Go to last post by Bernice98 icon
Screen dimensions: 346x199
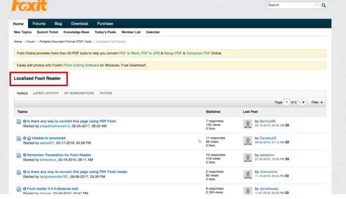pyautogui.click(x=287, y=125)
